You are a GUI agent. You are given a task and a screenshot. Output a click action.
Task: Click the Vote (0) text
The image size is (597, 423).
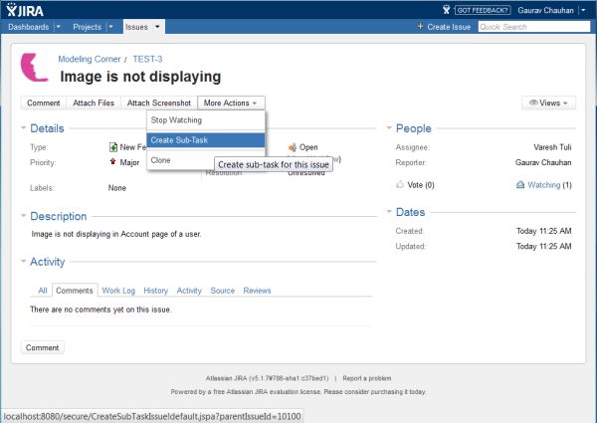click(421, 185)
